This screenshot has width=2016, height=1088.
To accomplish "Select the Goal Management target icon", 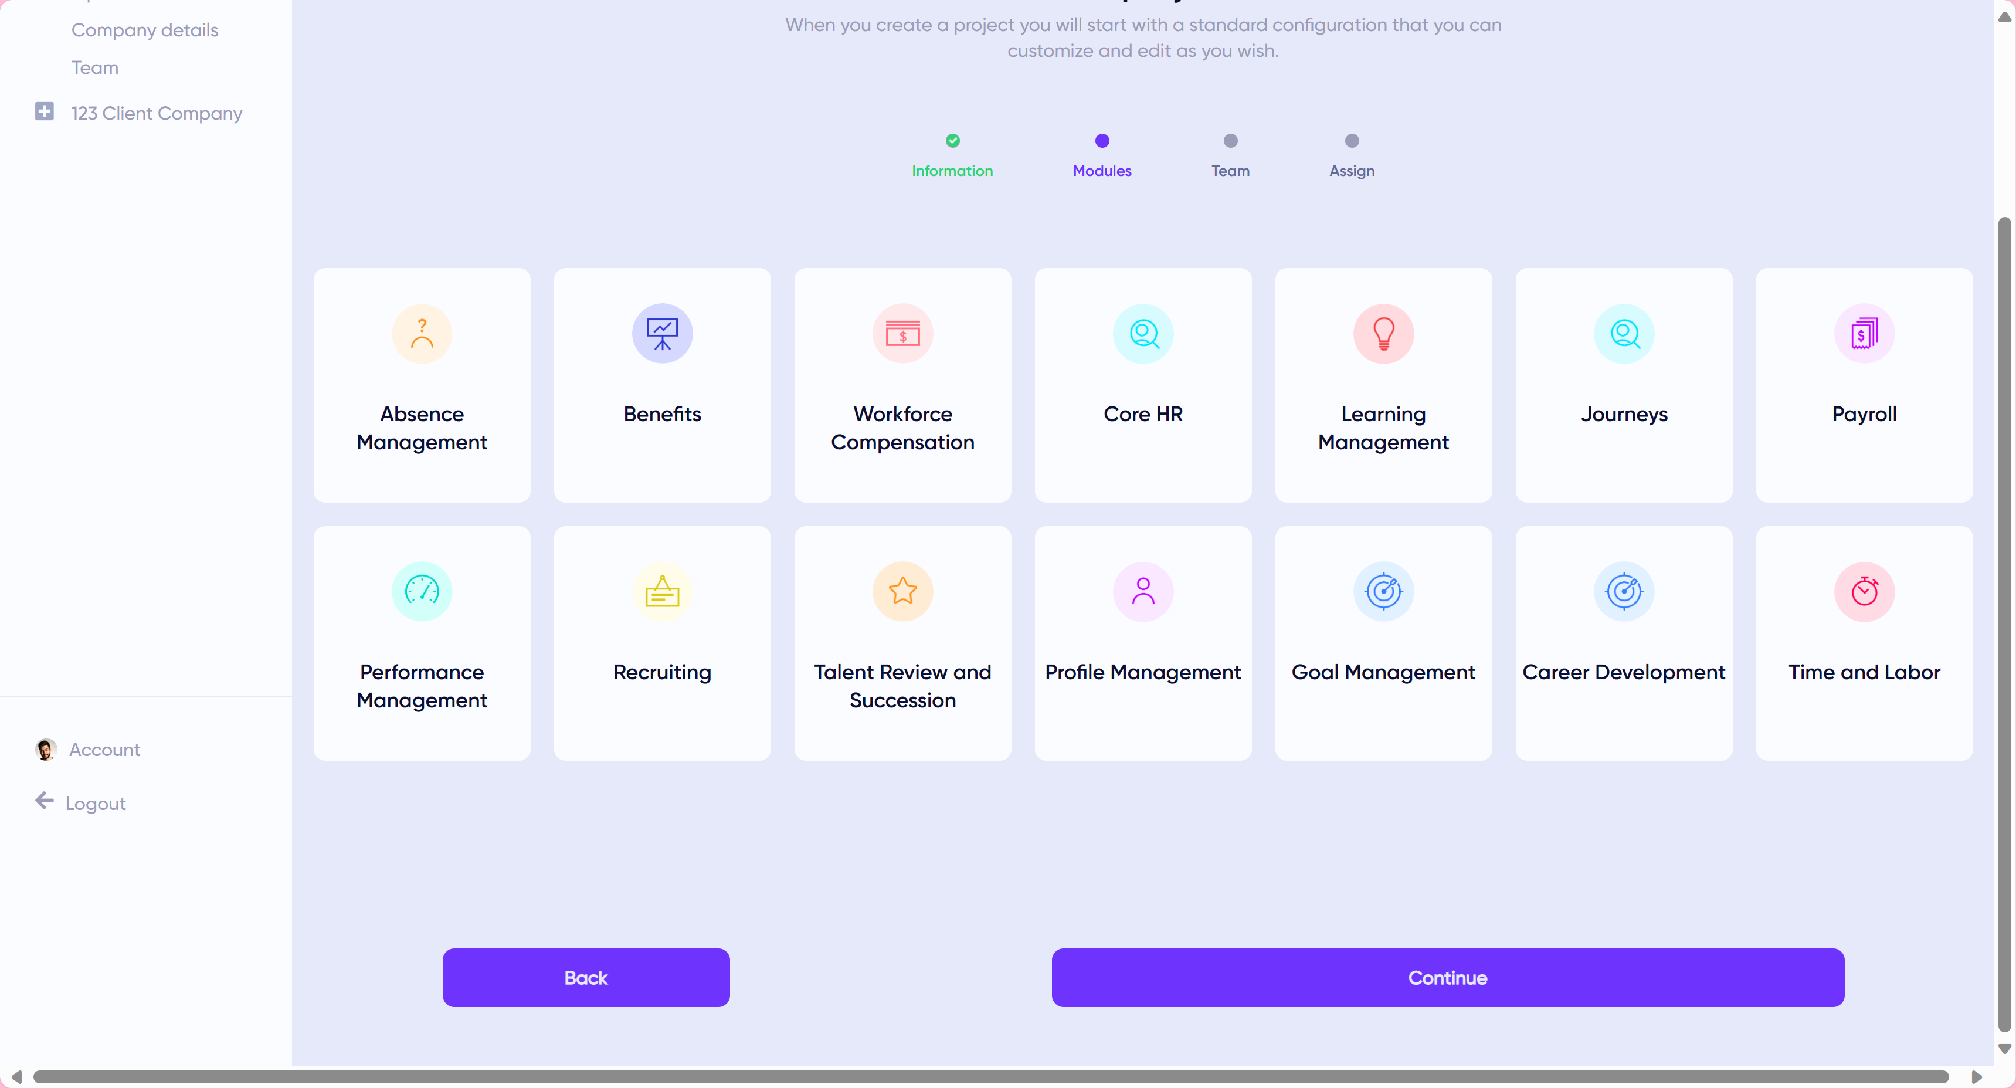I will click(x=1383, y=591).
